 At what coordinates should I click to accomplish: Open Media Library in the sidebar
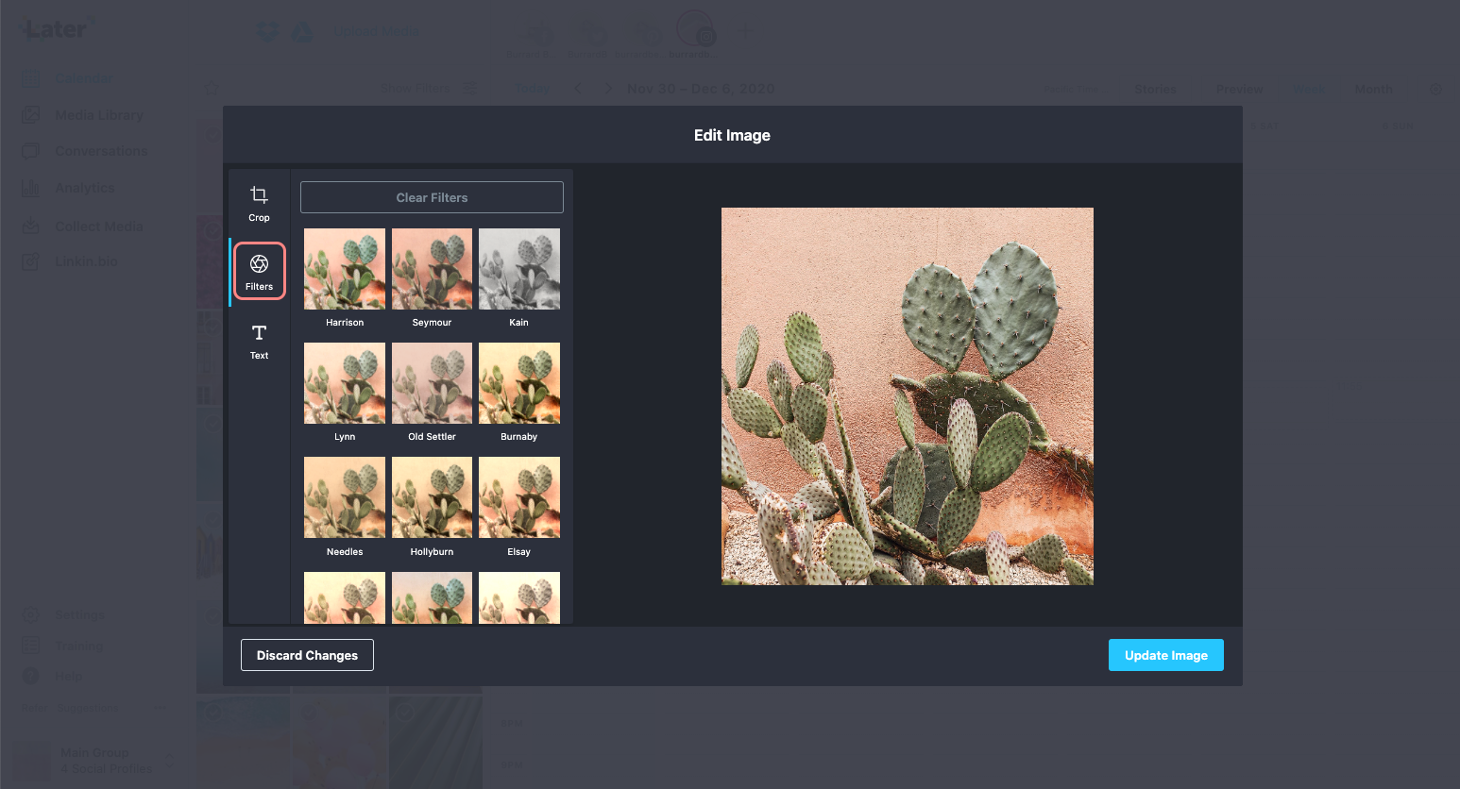tap(99, 115)
